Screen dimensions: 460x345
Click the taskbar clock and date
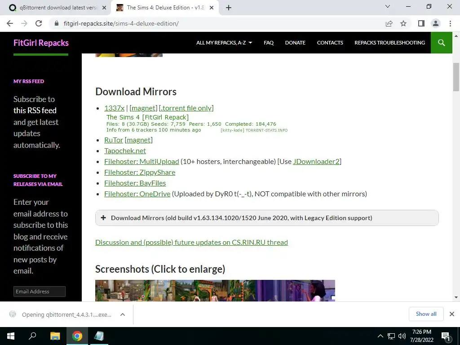[x=421, y=336]
